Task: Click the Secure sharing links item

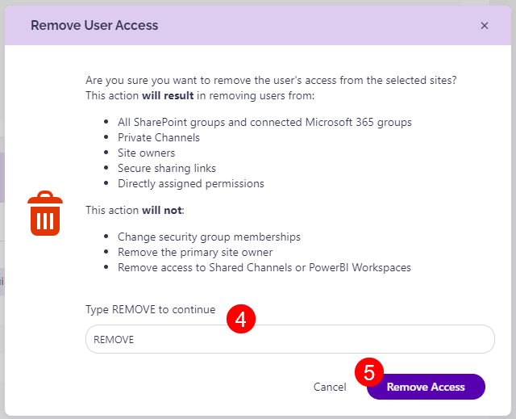Action: click(x=166, y=168)
